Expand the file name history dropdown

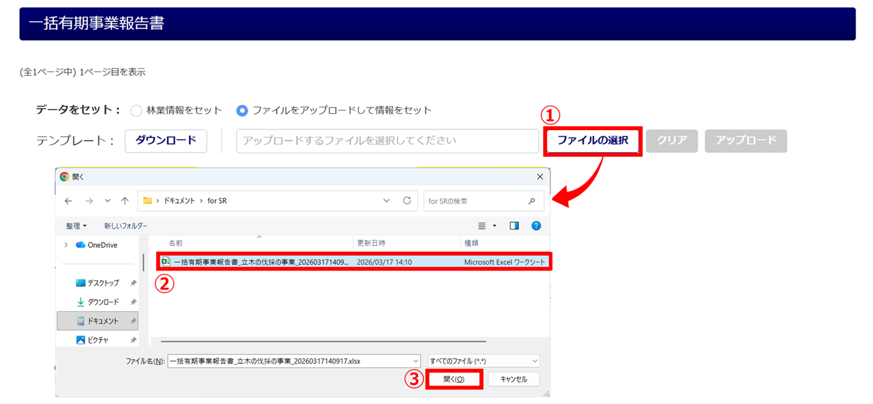point(415,361)
